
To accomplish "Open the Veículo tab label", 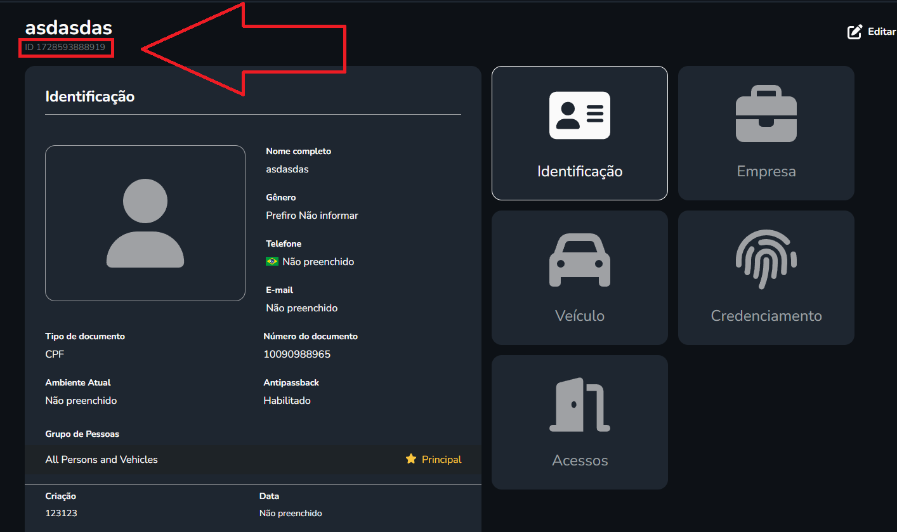I will tap(580, 316).
